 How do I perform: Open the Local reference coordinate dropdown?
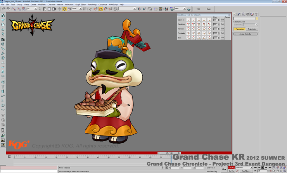[76, 9]
